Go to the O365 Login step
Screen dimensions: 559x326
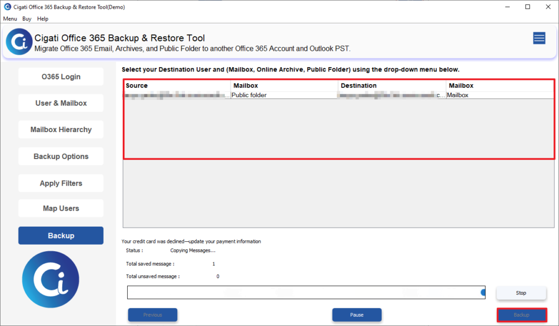tap(61, 76)
